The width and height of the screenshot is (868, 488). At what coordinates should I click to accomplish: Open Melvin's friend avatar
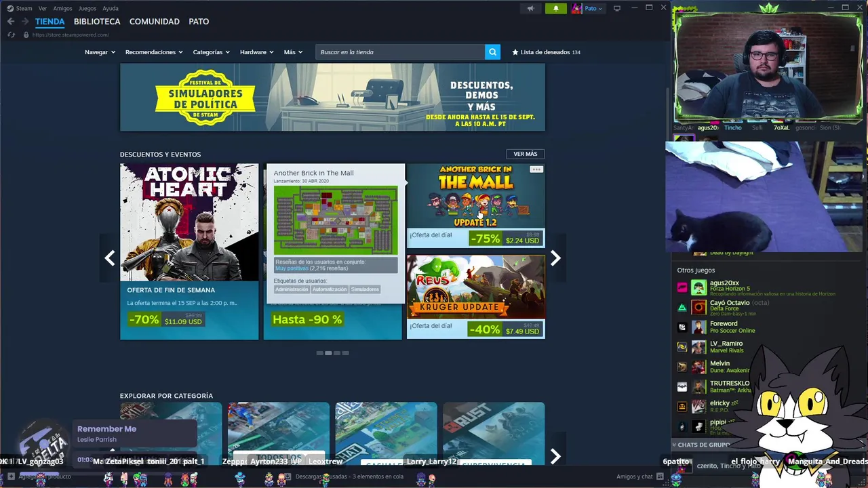(698, 367)
